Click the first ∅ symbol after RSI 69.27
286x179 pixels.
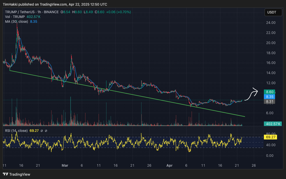41,131
